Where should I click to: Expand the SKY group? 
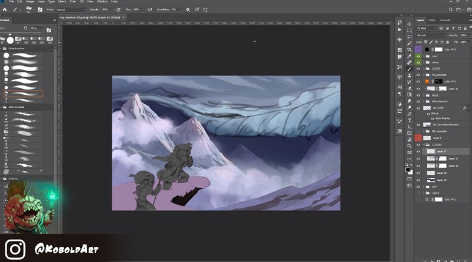click(424, 187)
